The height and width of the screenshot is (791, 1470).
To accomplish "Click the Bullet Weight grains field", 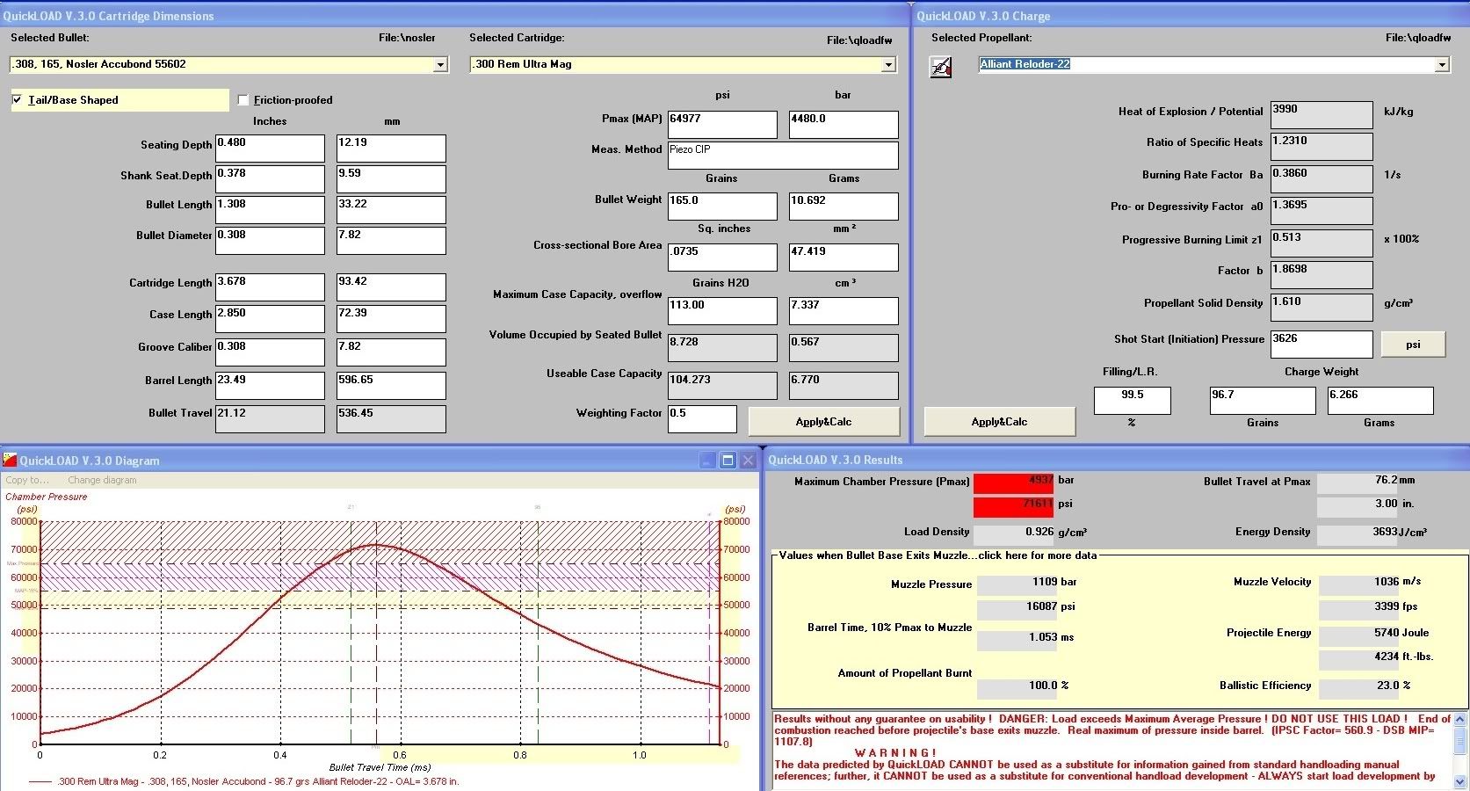I will click(x=722, y=207).
